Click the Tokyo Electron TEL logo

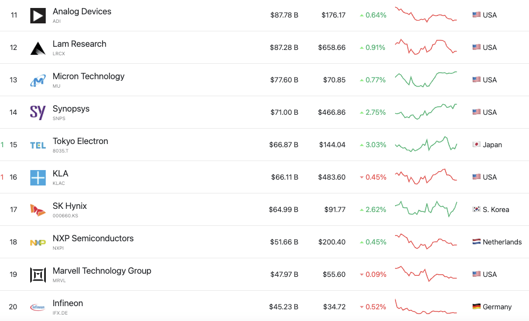click(x=38, y=145)
